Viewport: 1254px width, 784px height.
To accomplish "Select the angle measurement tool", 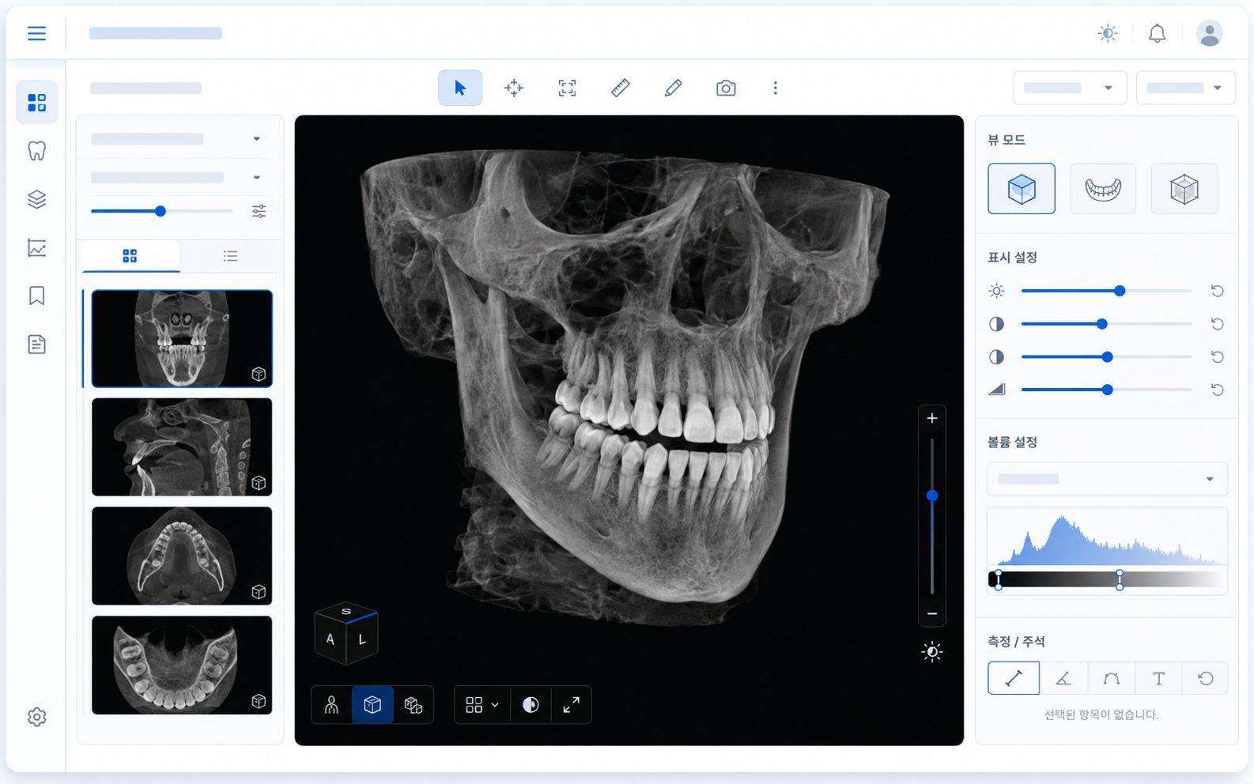I will [1063, 678].
